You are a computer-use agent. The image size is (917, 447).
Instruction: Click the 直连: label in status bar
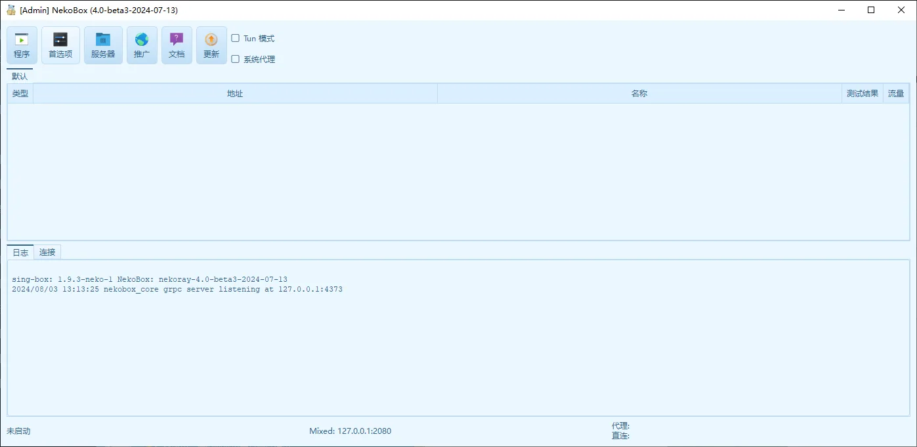point(620,435)
